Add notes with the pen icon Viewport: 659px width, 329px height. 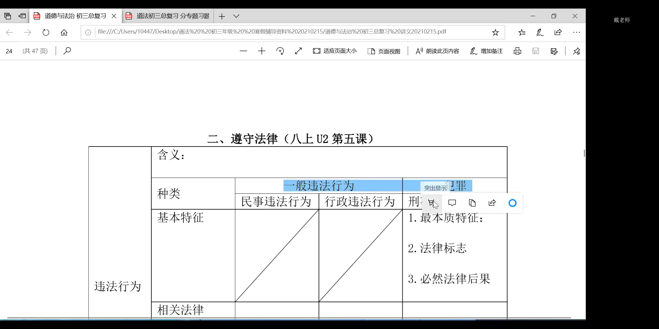[x=540, y=32]
